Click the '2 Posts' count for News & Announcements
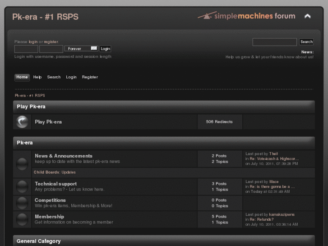The height and width of the screenshot is (246, 328). coord(219,156)
